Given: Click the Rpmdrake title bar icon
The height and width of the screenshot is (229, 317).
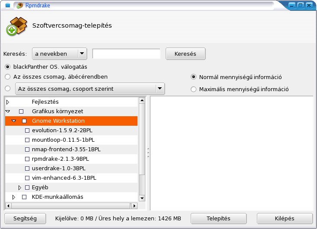Looking at the screenshot, I should (x=19, y=6).
